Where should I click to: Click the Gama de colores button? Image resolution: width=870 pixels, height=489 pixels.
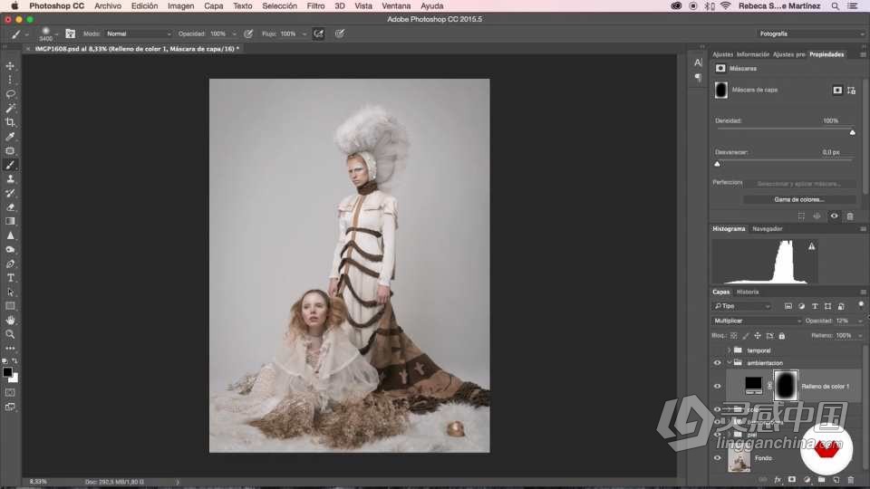coord(799,199)
